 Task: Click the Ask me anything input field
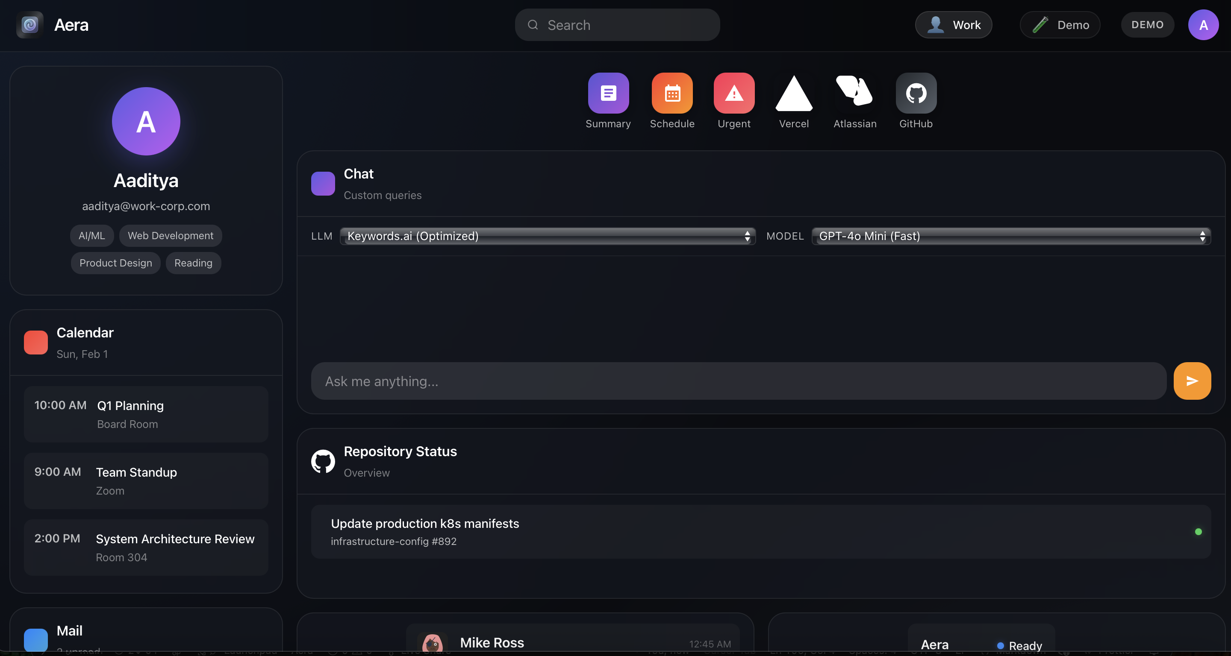tap(738, 381)
